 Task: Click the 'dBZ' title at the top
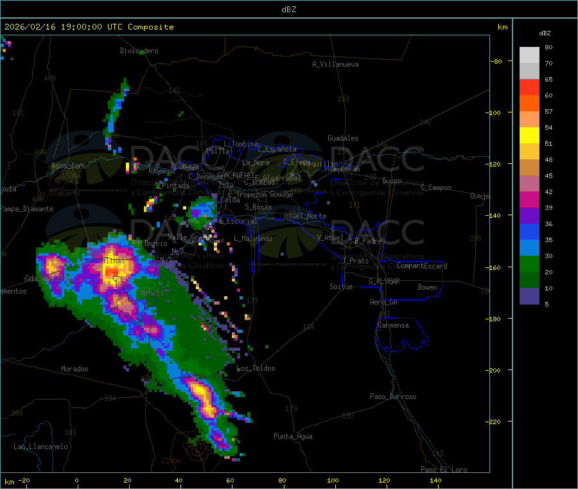click(x=288, y=10)
